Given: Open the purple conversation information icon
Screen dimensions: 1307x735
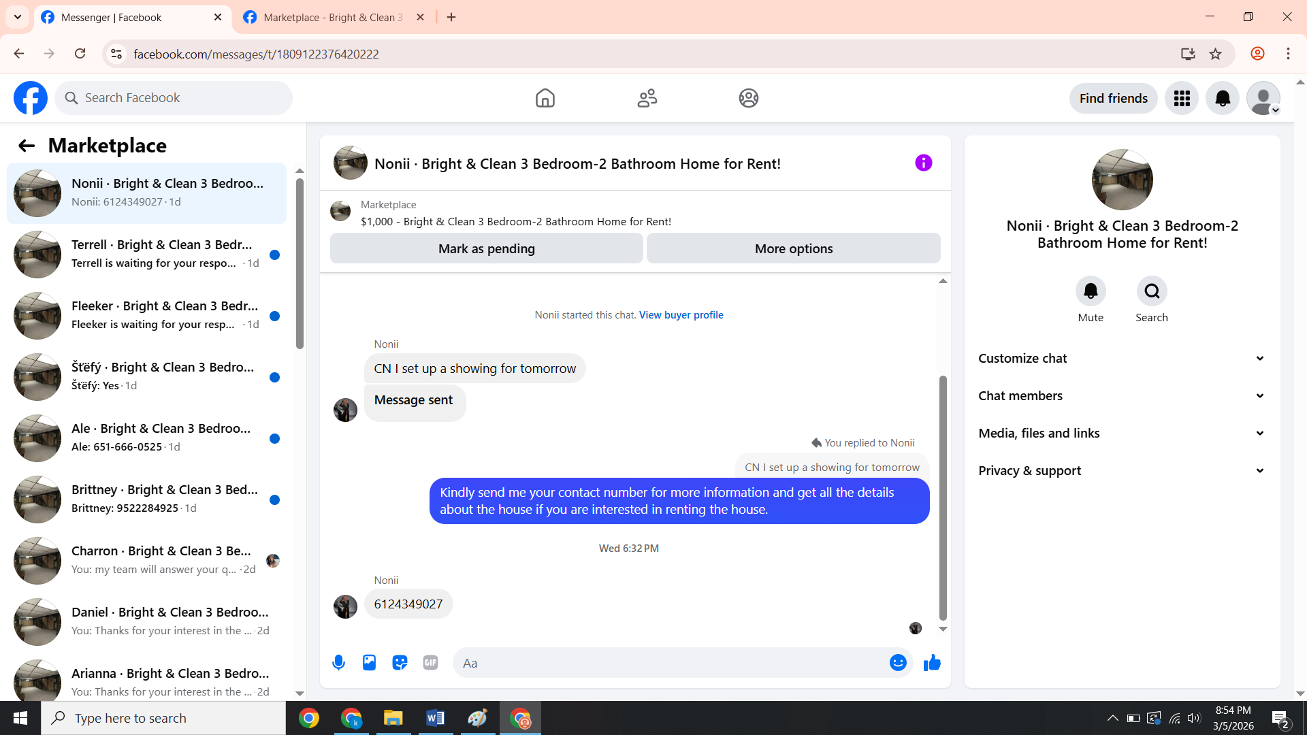Looking at the screenshot, I should (923, 163).
